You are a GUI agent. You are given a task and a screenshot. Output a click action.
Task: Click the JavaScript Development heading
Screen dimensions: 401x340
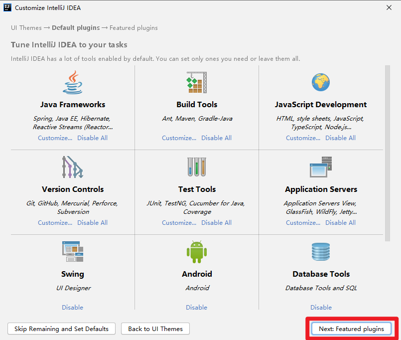click(x=321, y=105)
